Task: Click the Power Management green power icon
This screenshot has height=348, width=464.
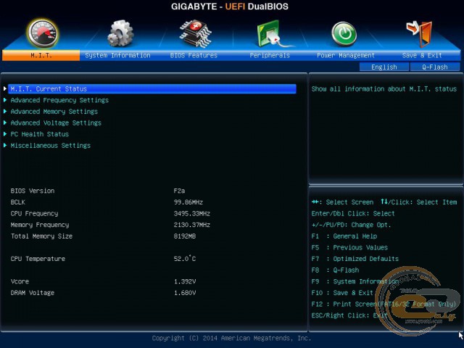Action: pos(344,34)
